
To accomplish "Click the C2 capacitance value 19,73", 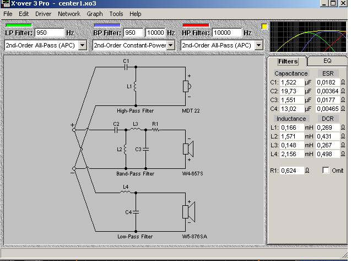I will coord(292,91).
